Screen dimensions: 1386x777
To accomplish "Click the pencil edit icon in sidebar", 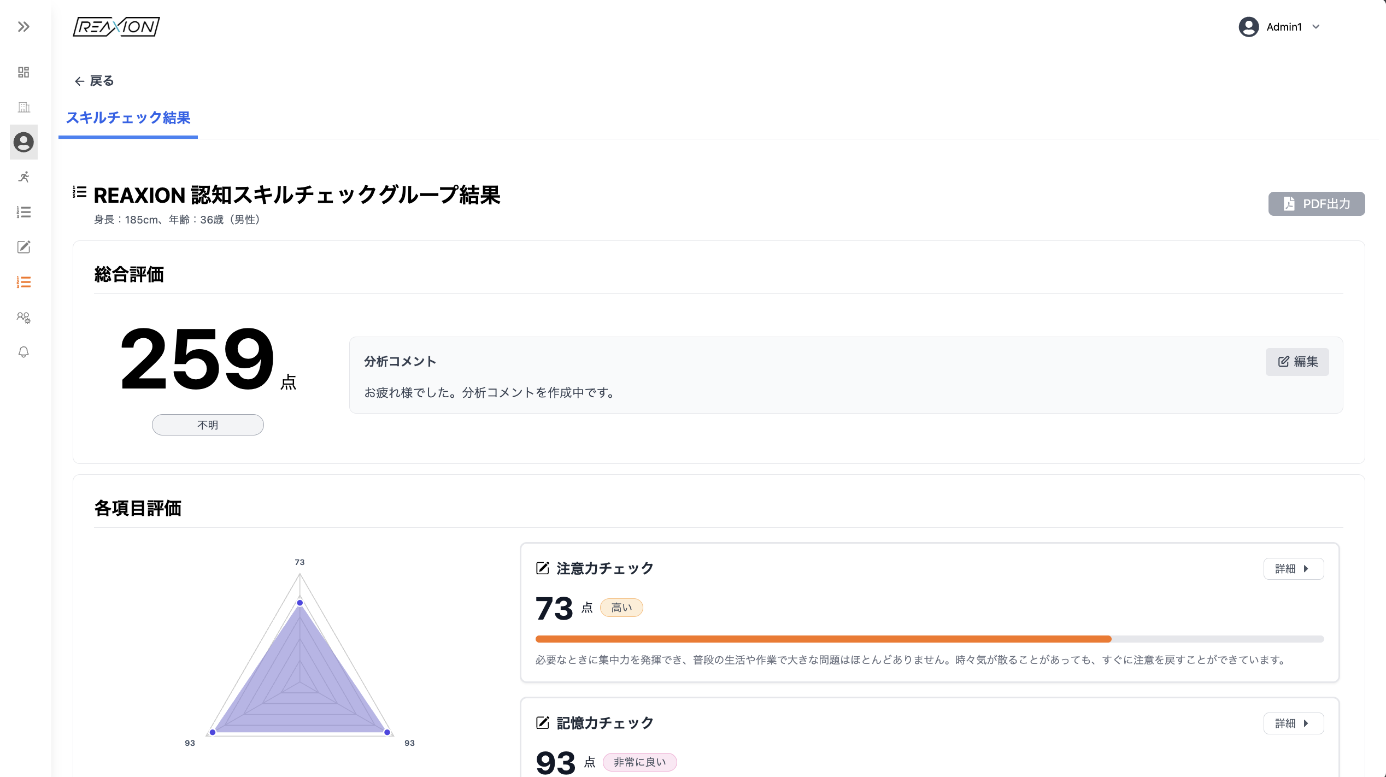I will click(x=23, y=247).
